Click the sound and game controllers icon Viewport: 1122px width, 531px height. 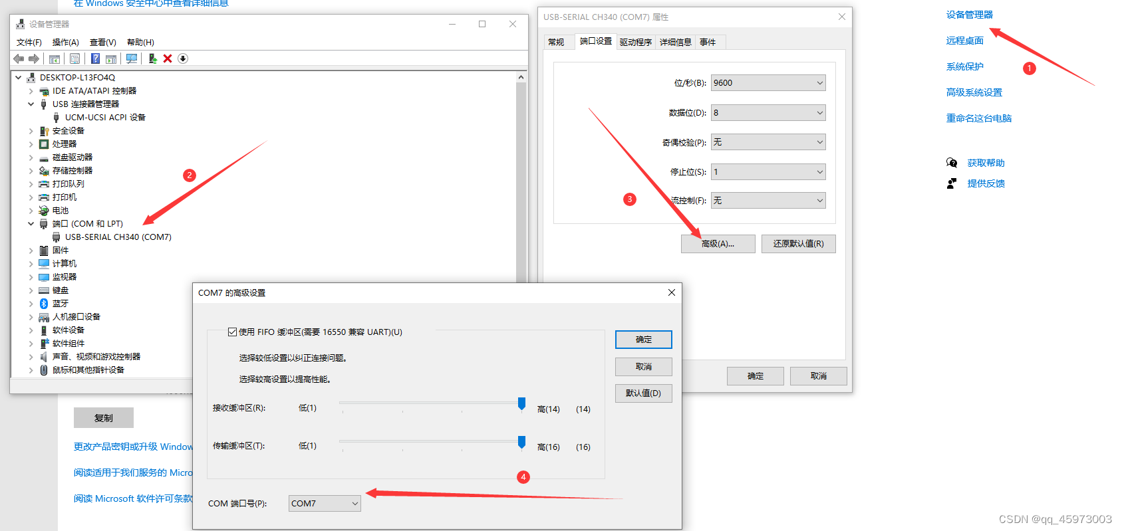44,357
